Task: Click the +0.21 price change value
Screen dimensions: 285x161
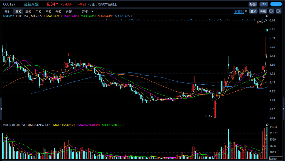Action: point(82,4)
